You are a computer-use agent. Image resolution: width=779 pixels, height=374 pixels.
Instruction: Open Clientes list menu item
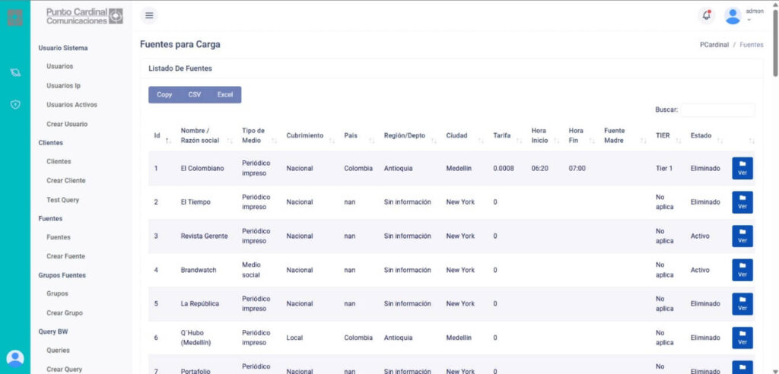[59, 161]
